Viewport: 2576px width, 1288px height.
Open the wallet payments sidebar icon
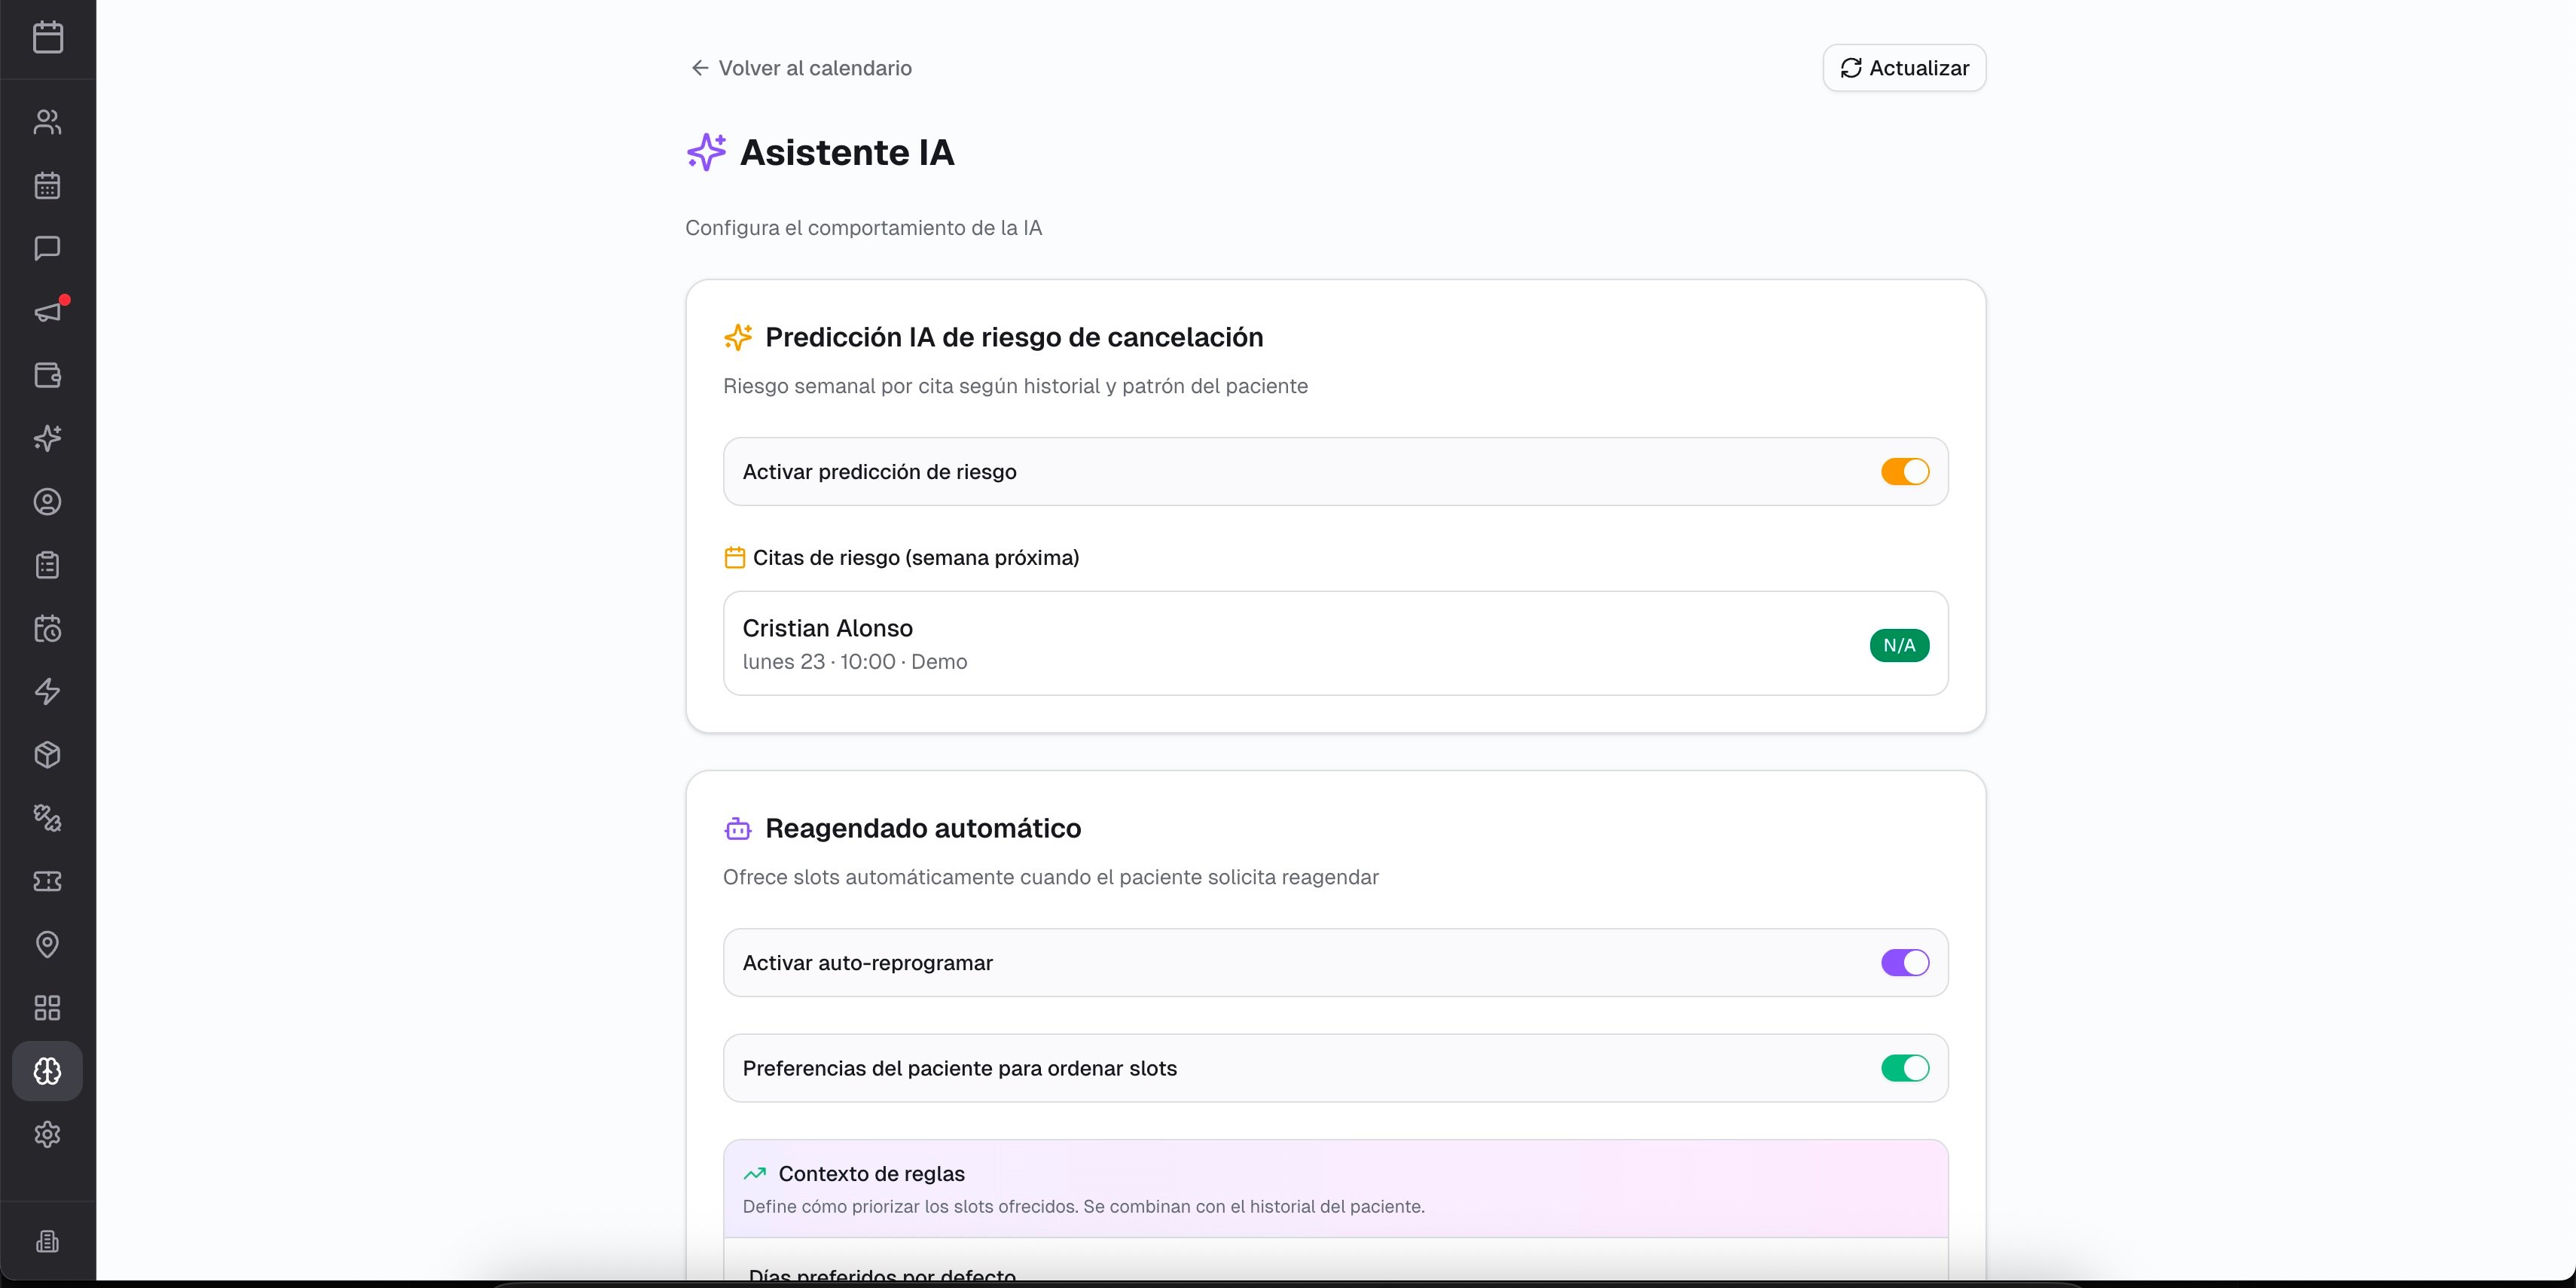47,375
